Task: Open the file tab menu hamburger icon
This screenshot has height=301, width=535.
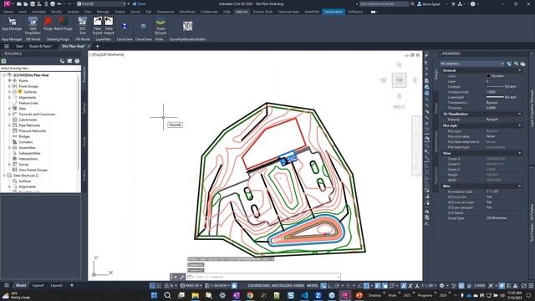Action: coord(7,46)
